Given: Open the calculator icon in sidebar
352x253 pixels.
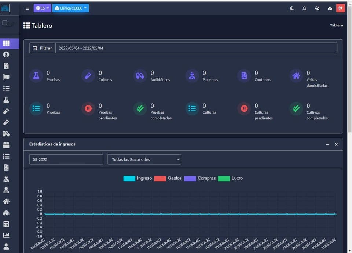Looking at the screenshot, I should 6,224.
